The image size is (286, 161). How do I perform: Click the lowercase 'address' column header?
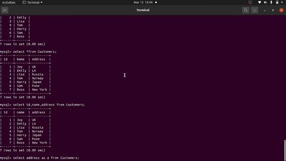pyautogui.click(x=38, y=112)
